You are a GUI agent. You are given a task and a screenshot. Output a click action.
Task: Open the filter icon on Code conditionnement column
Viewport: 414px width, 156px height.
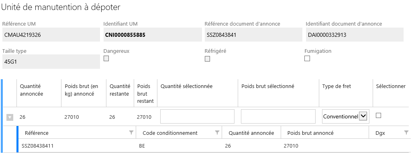217,132
